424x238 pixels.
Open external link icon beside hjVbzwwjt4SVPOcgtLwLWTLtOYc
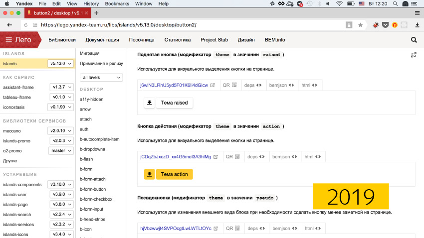[216, 229]
